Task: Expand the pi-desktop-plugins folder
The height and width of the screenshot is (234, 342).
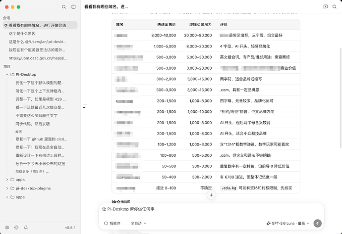Action: tap(7, 188)
